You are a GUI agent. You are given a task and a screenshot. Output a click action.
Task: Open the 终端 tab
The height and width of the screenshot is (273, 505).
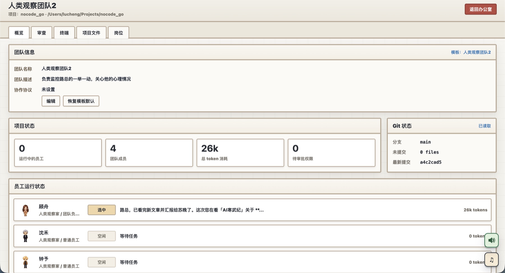64,33
